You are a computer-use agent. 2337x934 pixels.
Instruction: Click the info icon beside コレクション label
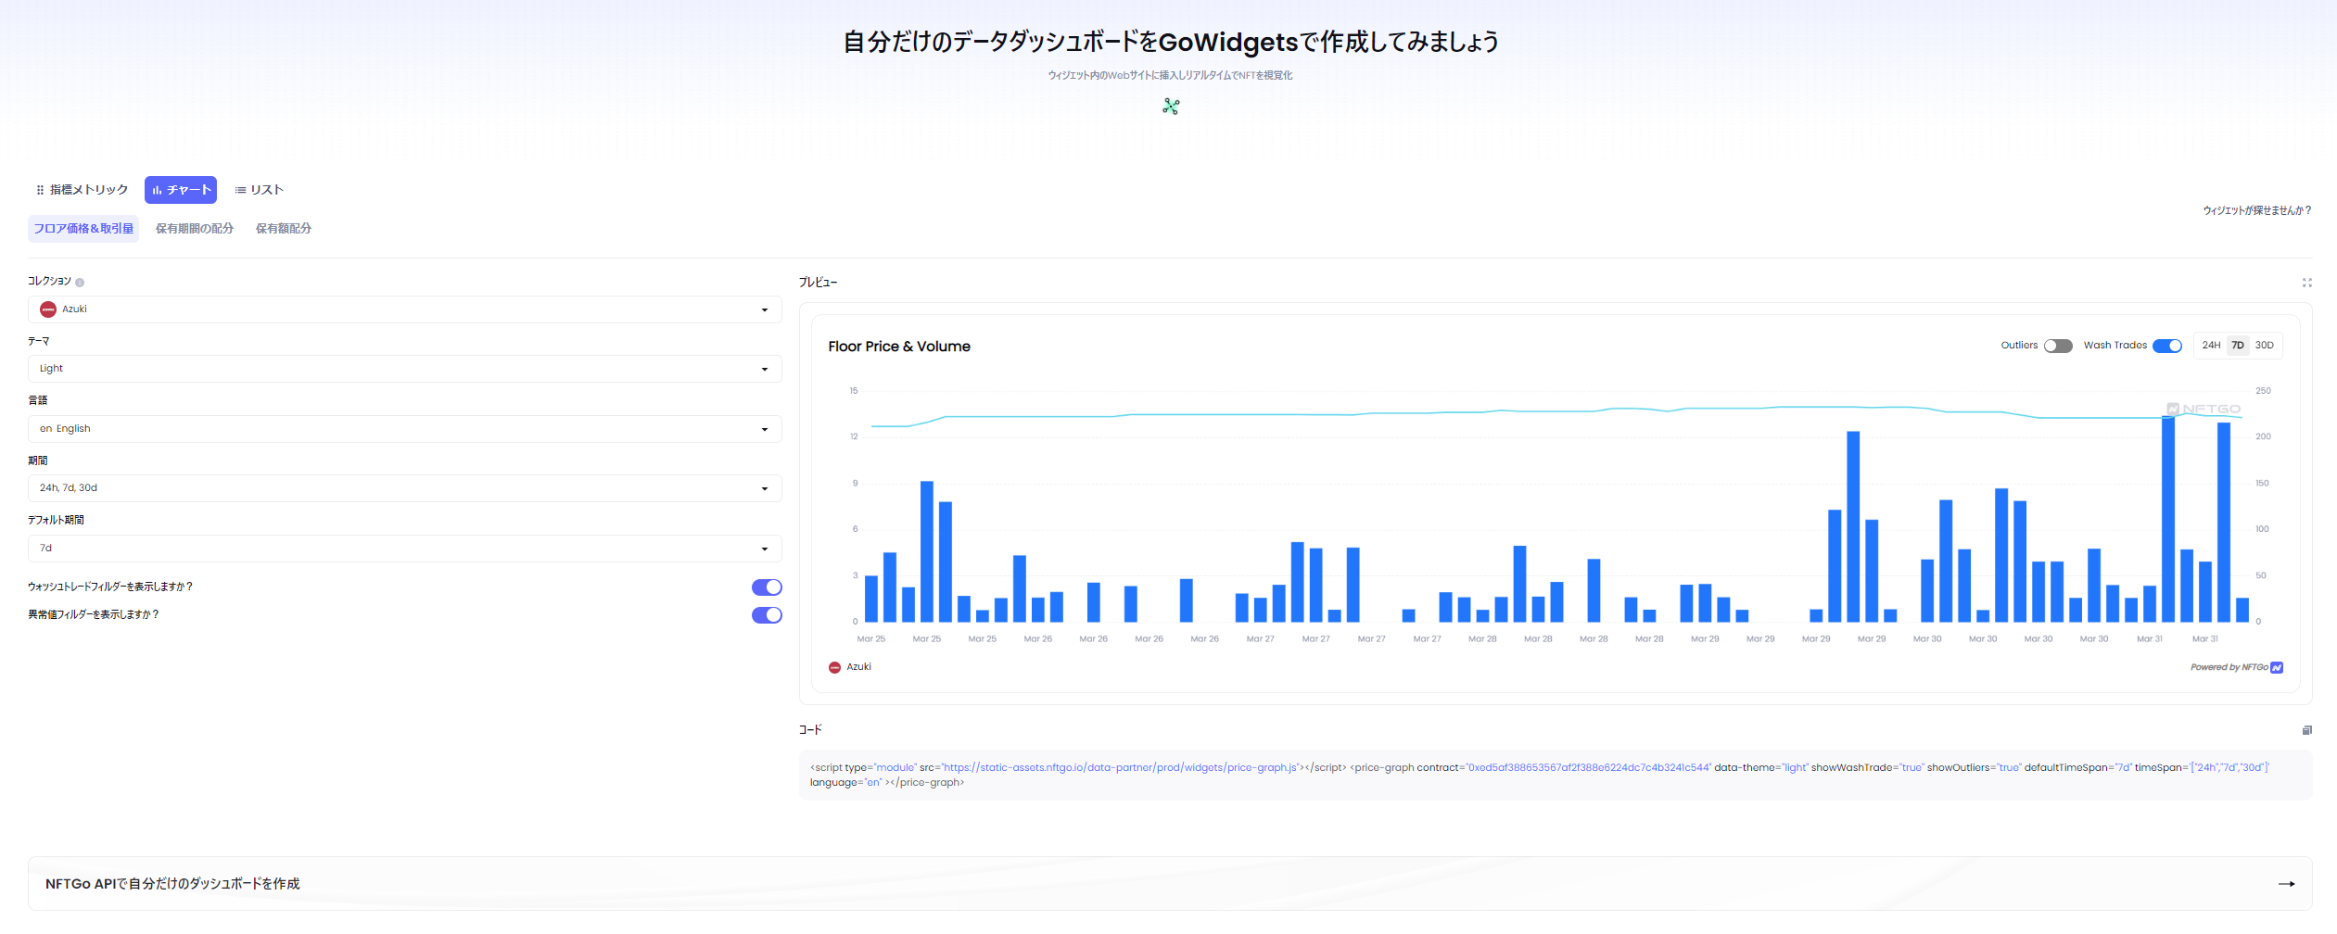point(80,283)
